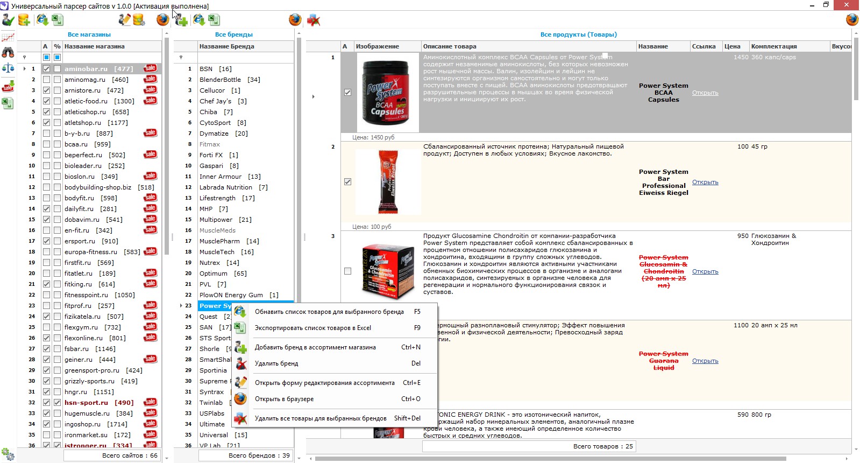Image resolution: width=860 pixels, height=463 pixels.
Task: Select 'Добавить бренд в ассортимент магазина'
Action: pos(335,347)
